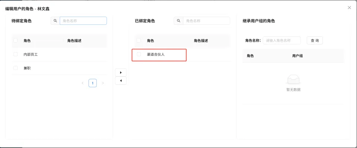
Task: Close the 编辑用户的角色 dialog
Action: point(349,7)
